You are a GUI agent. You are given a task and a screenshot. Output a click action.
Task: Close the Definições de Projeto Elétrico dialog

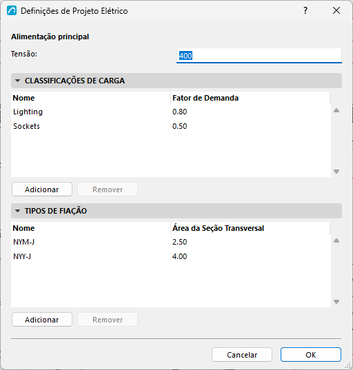tap(336, 10)
